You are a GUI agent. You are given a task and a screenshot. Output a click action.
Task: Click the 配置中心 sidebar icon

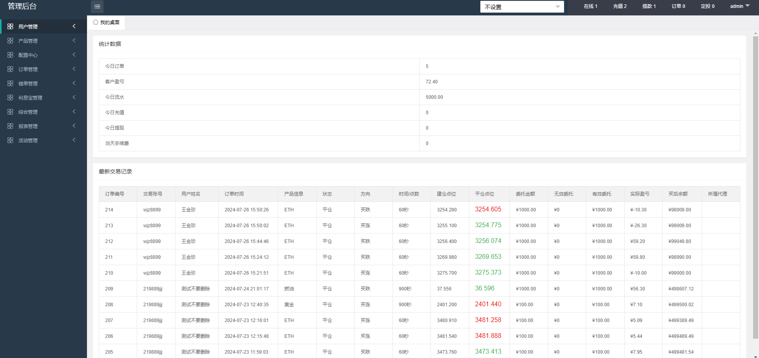coord(10,55)
